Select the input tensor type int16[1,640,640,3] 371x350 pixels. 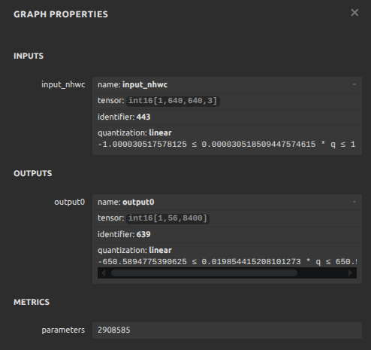tap(173, 101)
